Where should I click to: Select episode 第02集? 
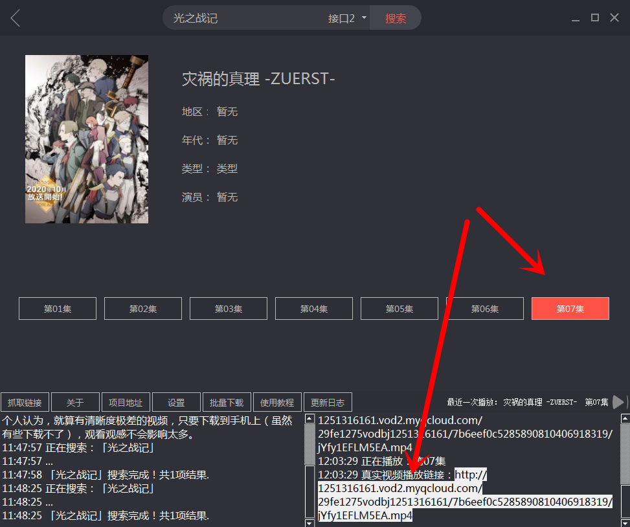point(143,308)
